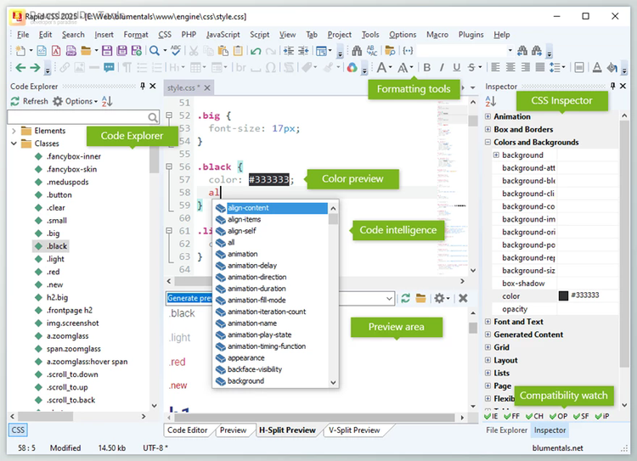This screenshot has height=461, width=637.
Task: Click the Undo arrow icon
Action: [x=256, y=51]
